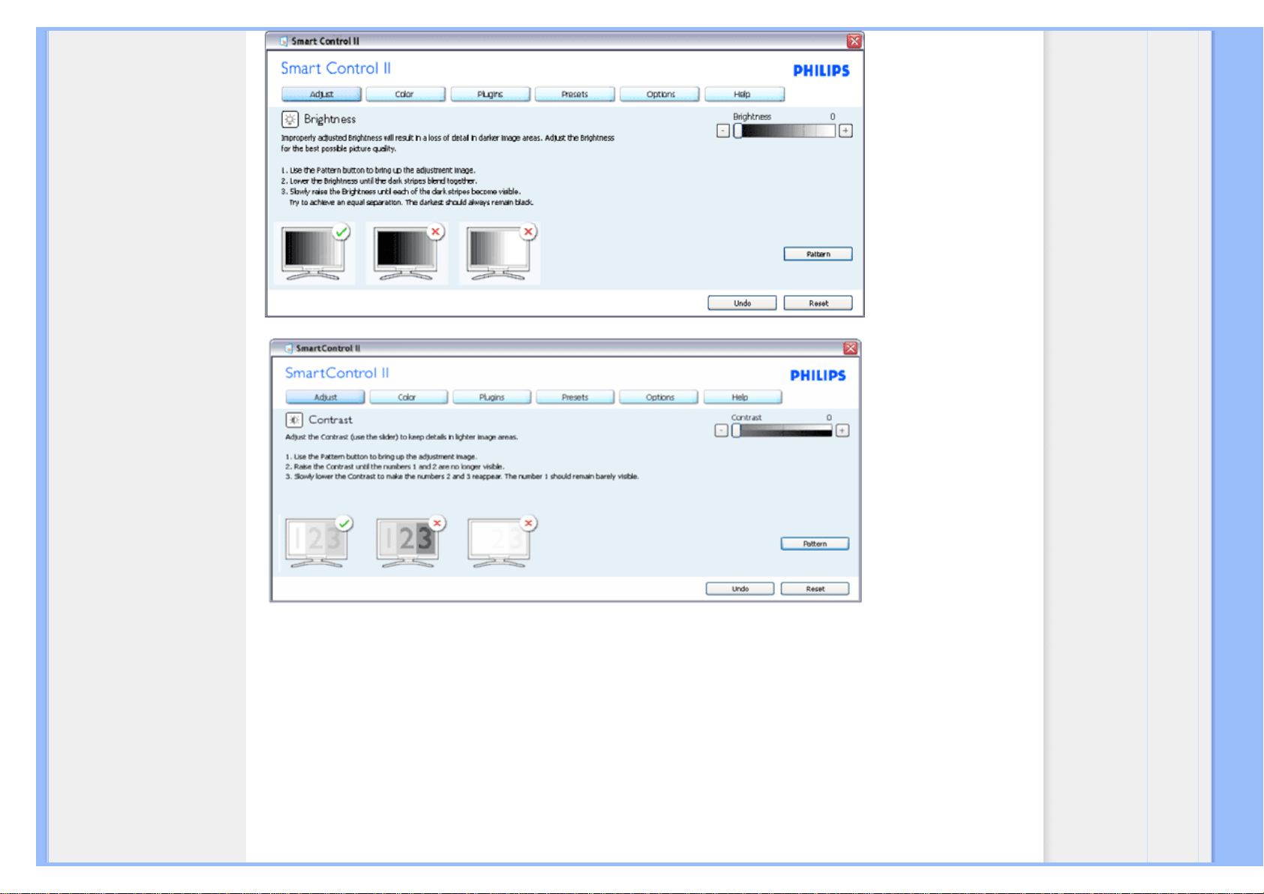Increase Contrast with the plus button
1264x894 pixels.
842,431
